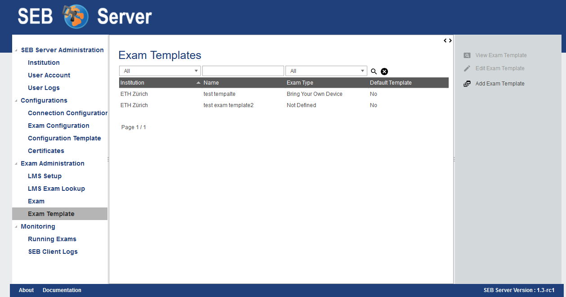Collapse the SEB Server Administration section

(17, 50)
